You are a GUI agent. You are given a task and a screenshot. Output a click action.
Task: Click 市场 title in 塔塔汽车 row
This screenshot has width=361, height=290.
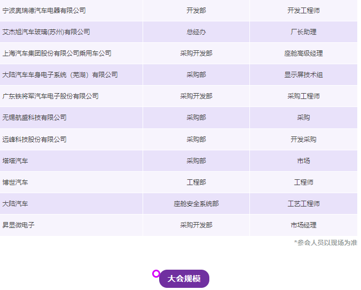tap(303, 161)
